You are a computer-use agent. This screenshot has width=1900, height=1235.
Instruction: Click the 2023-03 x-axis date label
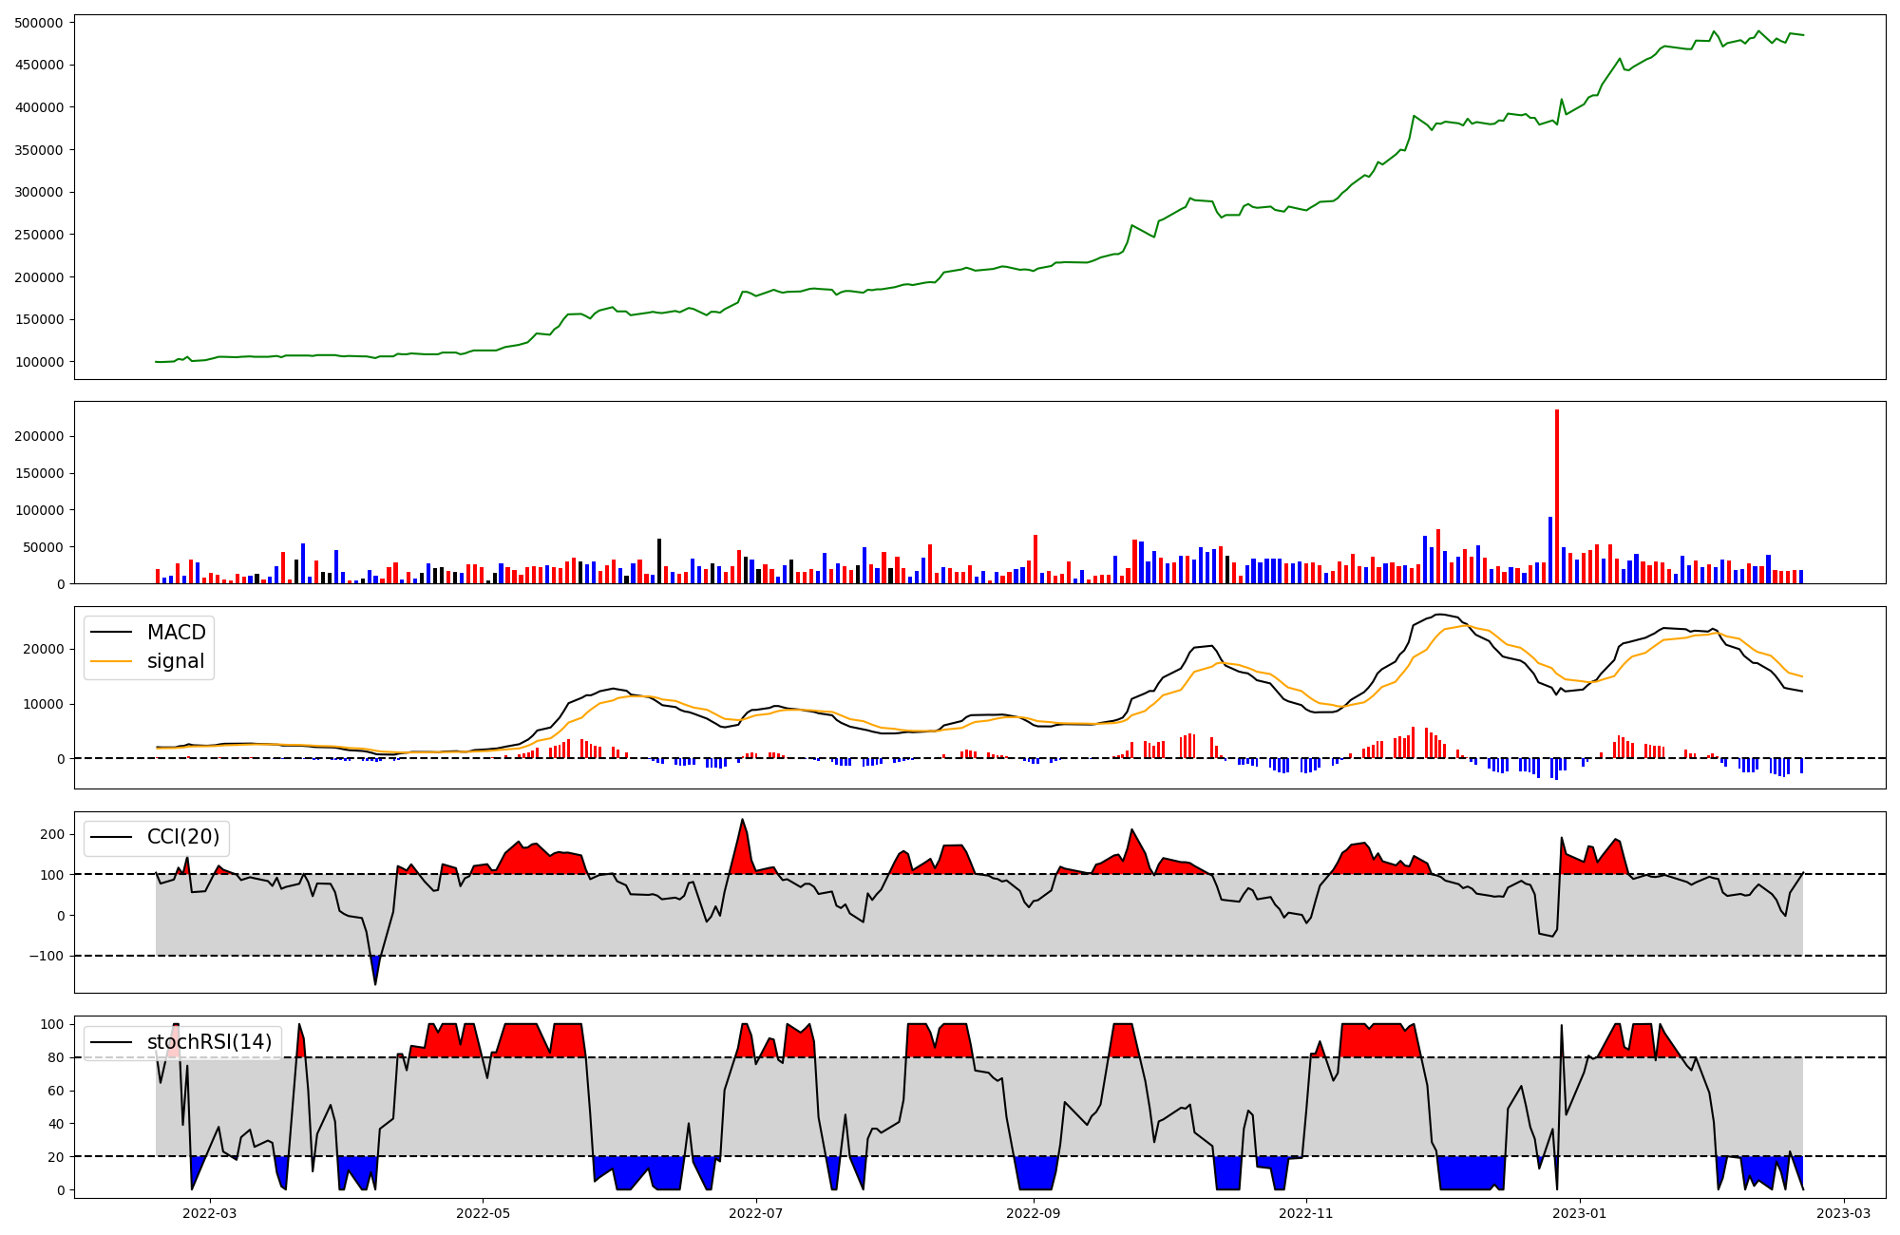pyautogui.click(x=1844, y=1212)
